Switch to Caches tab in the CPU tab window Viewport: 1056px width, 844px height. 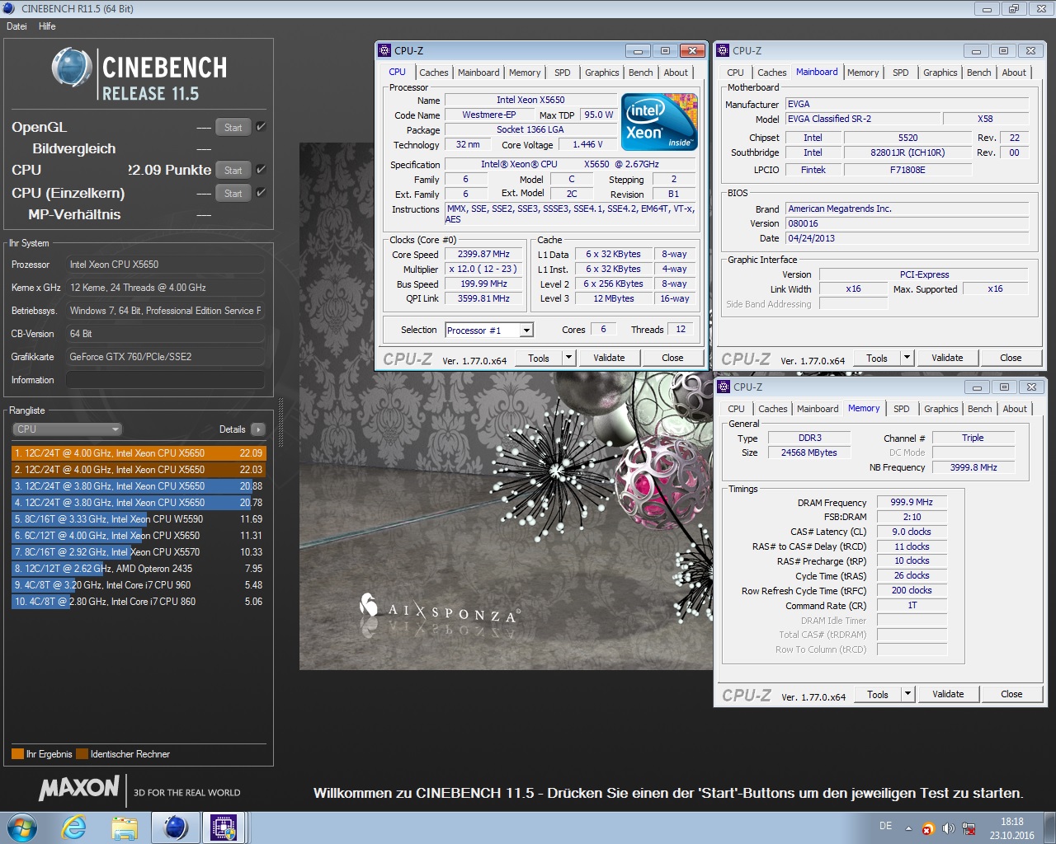[433, 73]
